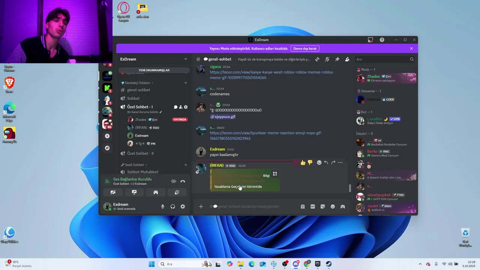Jump to new unreads with YENİ OKUNMAMIŞLAR
480x270 pixels.
coord(154,70)
